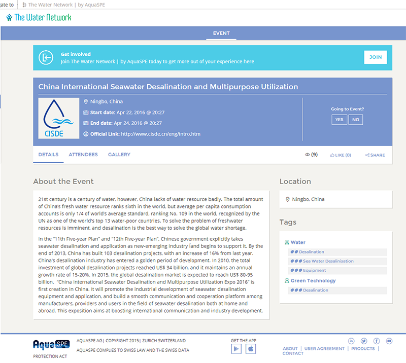Click the 'About the Event' heading
Viewport: 406px width, 363px height.
click(x=63, y=181)
